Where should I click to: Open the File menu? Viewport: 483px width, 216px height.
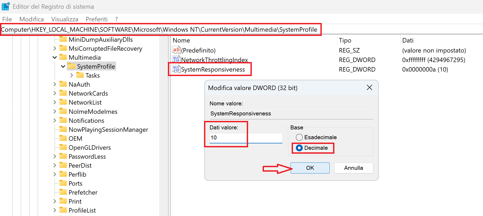pos(7,19)
